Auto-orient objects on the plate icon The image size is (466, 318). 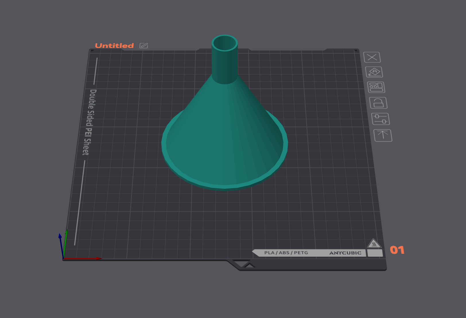tap(374, 72)
